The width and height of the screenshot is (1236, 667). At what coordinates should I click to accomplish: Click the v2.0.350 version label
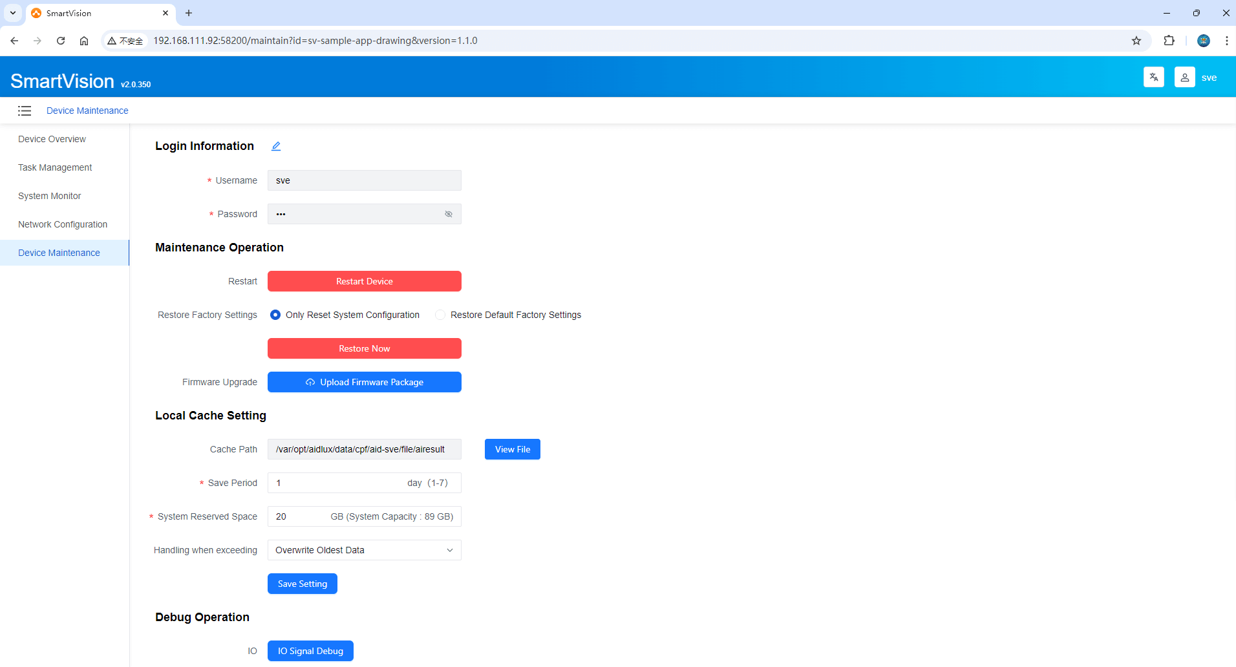[136, 85]
